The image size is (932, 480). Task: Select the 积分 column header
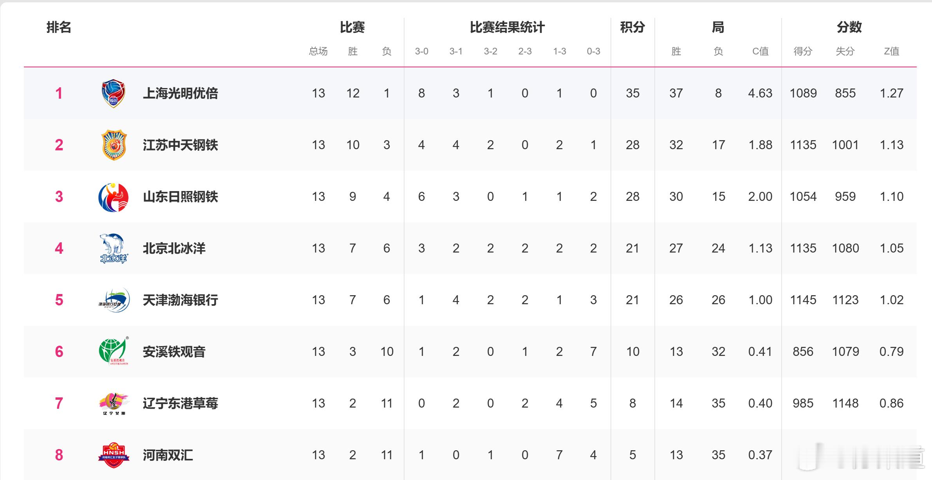[632, 27]
